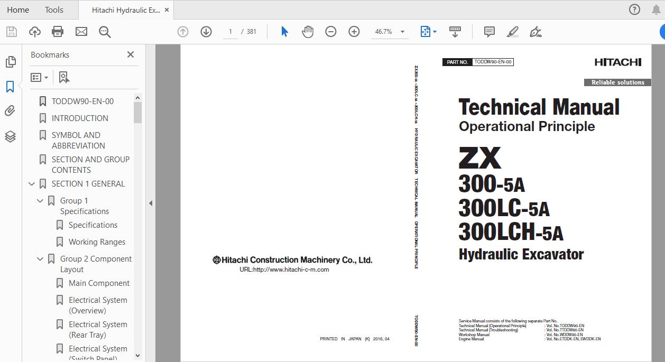
Task: Zoom in with the plus icon
Action: tap(354, 32)
